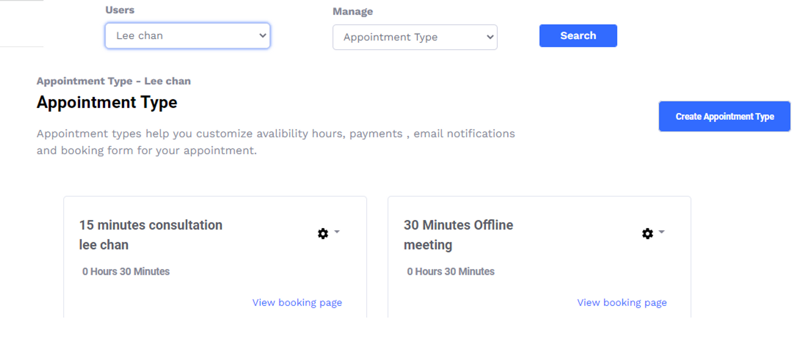Select the 30 Minutes Offline meeting title
Viewport: 799px width, 338px height.
tap(458, 235)
